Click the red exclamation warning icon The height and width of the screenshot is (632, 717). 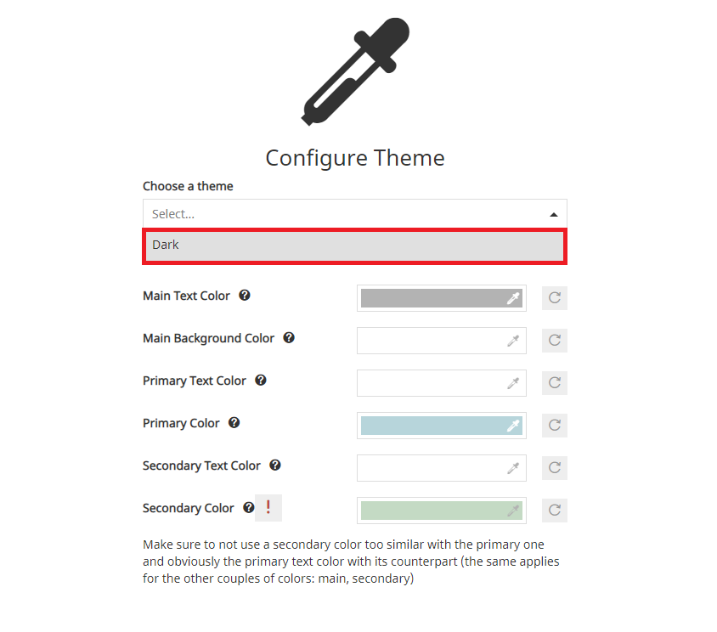pyautogui.click(x=268, y=508)
